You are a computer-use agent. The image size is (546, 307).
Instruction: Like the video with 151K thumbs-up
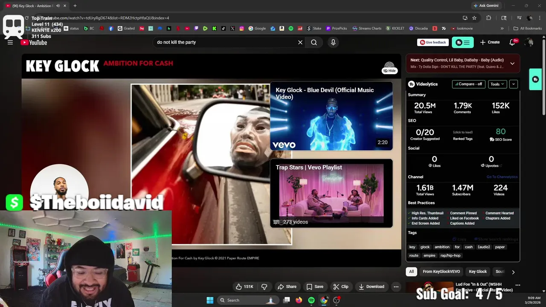245,287
